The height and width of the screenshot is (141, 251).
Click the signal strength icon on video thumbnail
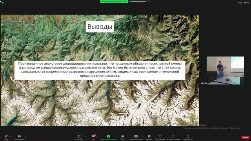pyautogui.click(x=202, y=83)
